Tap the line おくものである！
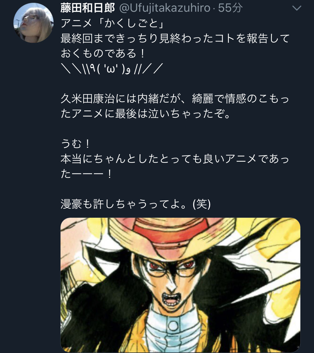Screen dimensions: 314x353 coord(103,53)
